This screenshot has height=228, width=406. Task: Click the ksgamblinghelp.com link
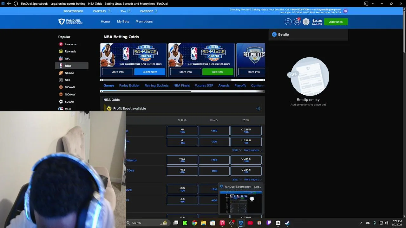tap(329, 9)
